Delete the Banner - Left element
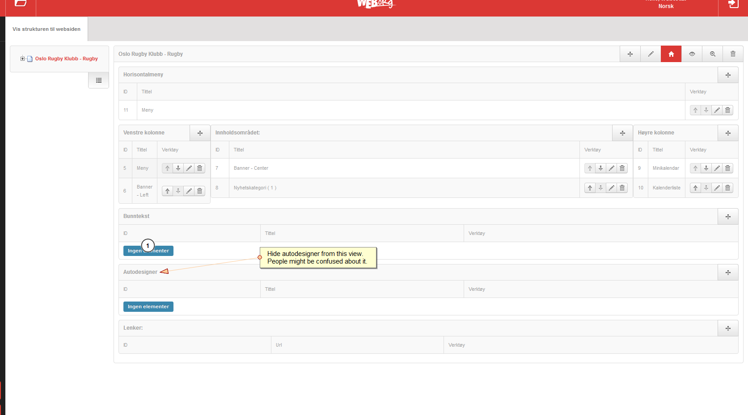The image size is (748, 415). coord(199,191)
